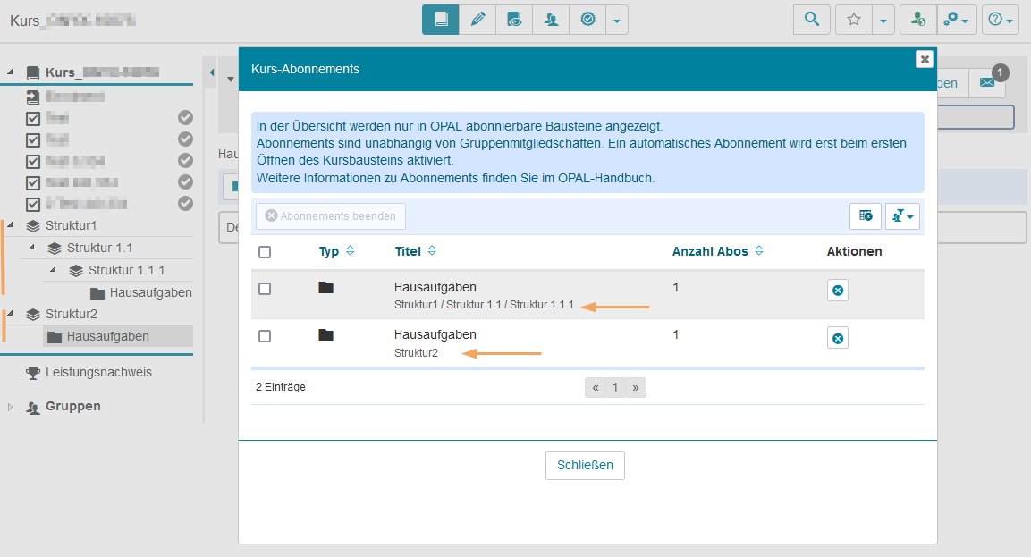
Task: Click the table export icon in dialog
Action: pos(865,215)
